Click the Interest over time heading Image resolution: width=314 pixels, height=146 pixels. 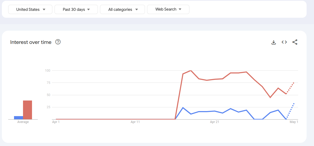point(31,42)
